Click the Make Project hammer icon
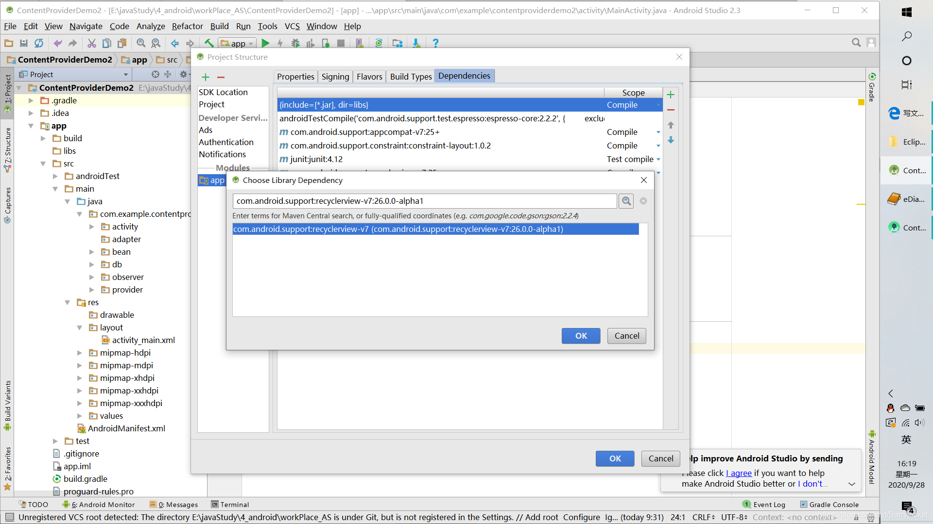Screen dimensions: 933x524 [209, 43]
